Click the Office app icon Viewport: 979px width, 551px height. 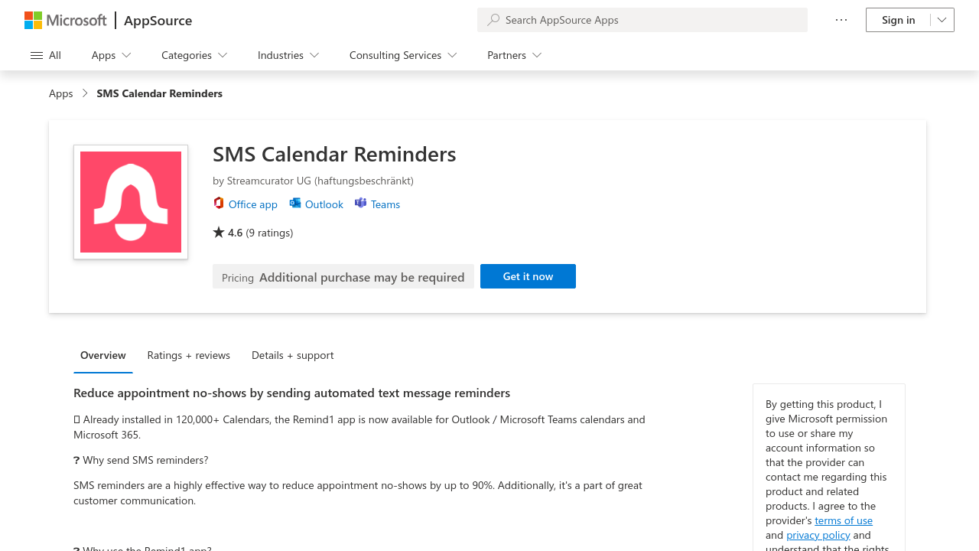[219, 204]
